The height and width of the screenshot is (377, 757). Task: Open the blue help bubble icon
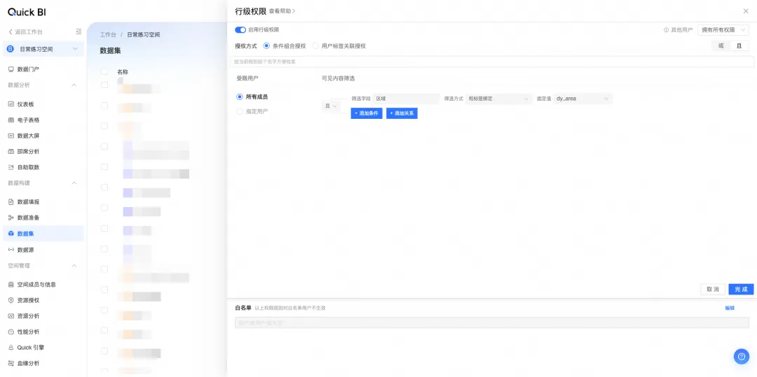pyautogui.click(x=742, y=356)
